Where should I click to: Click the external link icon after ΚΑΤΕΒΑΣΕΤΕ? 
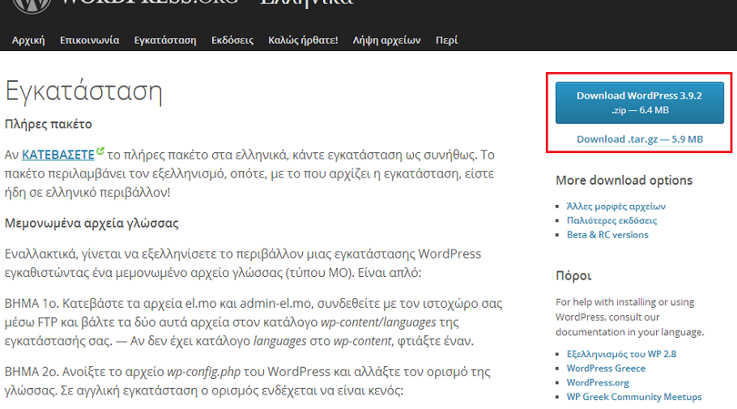pyautogui.click(x=100, y=151)
